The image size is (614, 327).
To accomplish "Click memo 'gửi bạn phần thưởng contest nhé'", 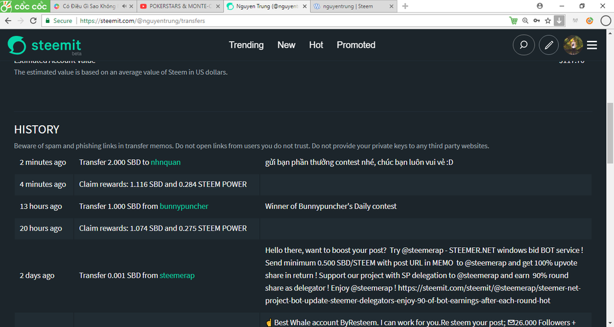I will point(359,162).
